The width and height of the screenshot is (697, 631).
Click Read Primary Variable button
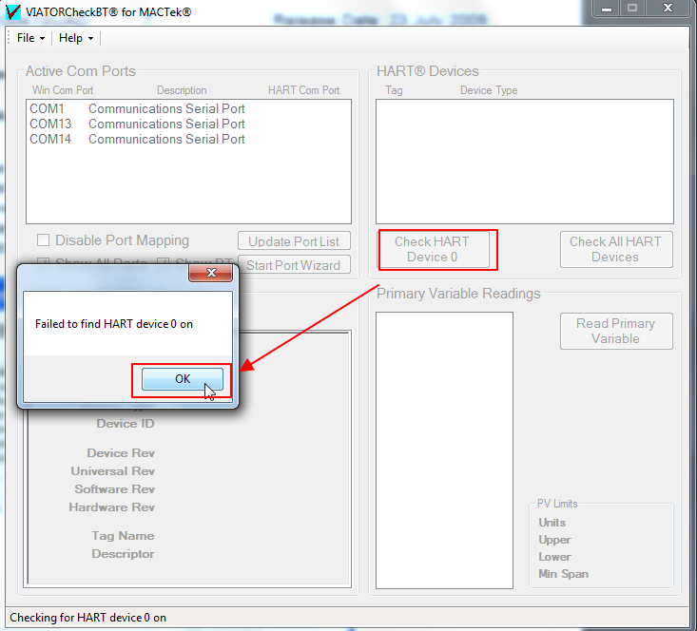point(616,331)
